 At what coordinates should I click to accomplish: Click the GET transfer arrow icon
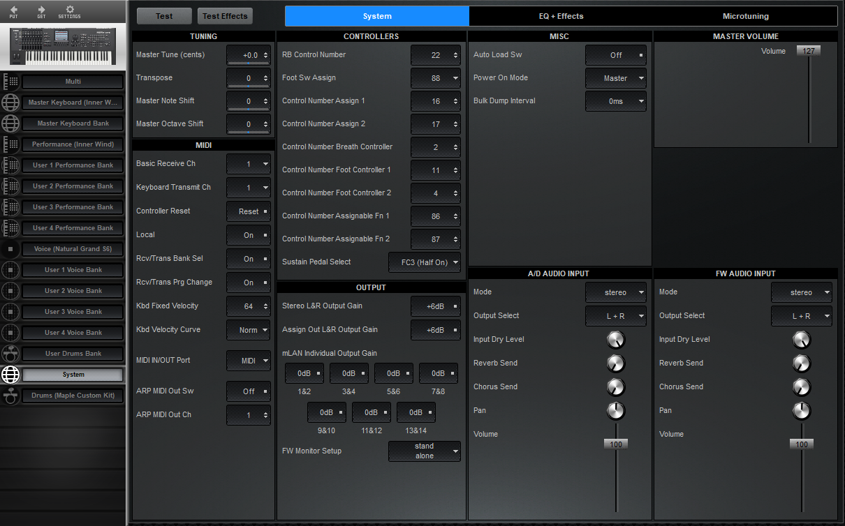(x=41, y=11)
